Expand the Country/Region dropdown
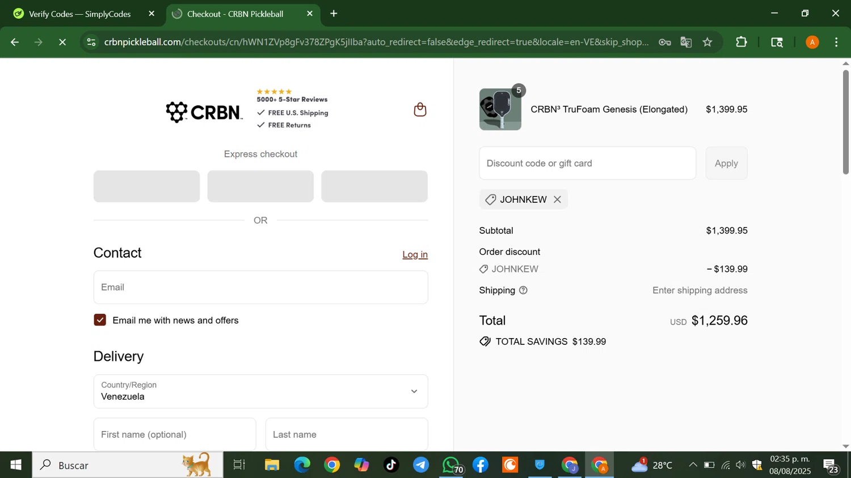 (260, 391)
